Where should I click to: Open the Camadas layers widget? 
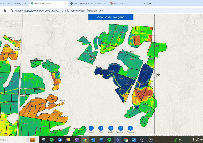point(120,128)
